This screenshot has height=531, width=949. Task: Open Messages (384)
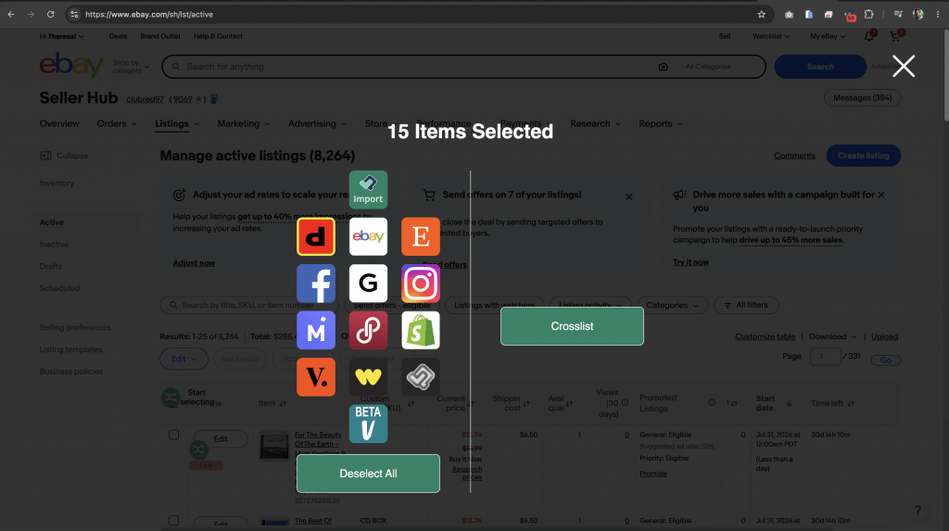point(862,98)
